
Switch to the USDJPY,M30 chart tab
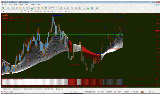pos(7,89)
